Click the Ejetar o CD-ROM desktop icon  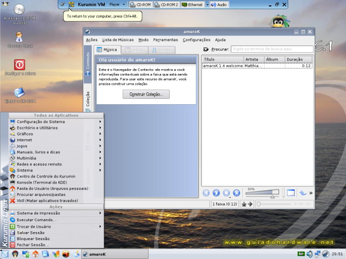20,95
